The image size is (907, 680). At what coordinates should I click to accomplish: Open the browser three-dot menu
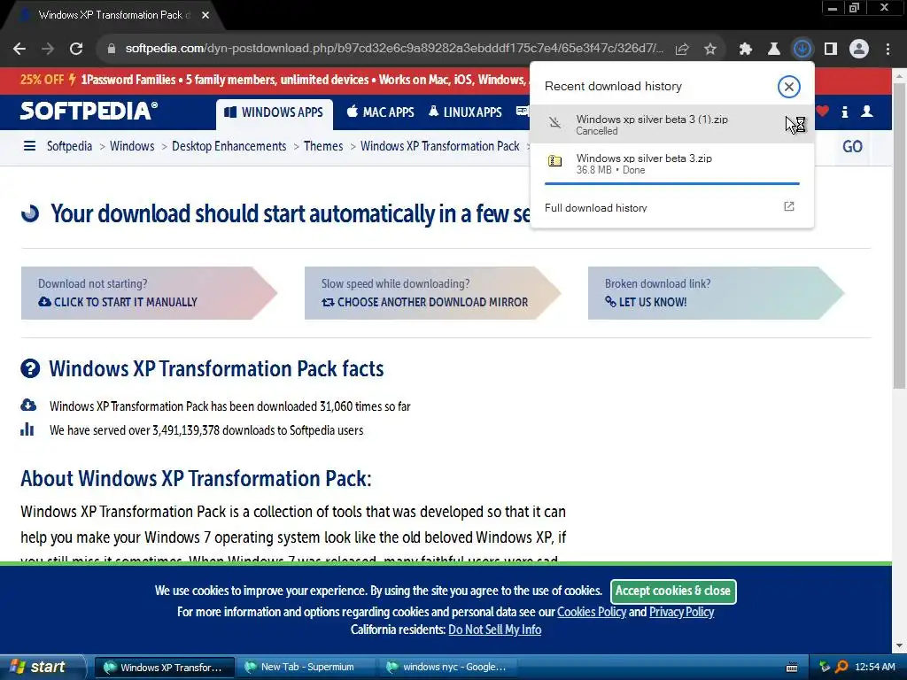click(x=888, y=49)
